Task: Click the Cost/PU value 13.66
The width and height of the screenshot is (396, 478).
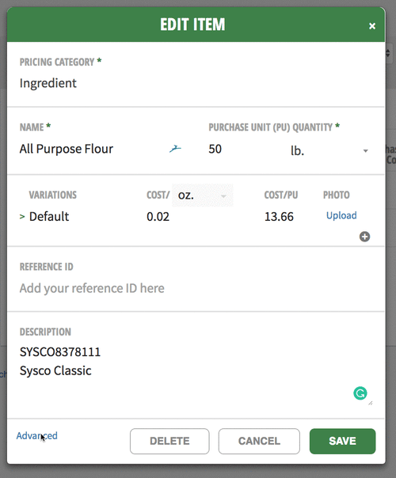Action: (x=279, y=217)
